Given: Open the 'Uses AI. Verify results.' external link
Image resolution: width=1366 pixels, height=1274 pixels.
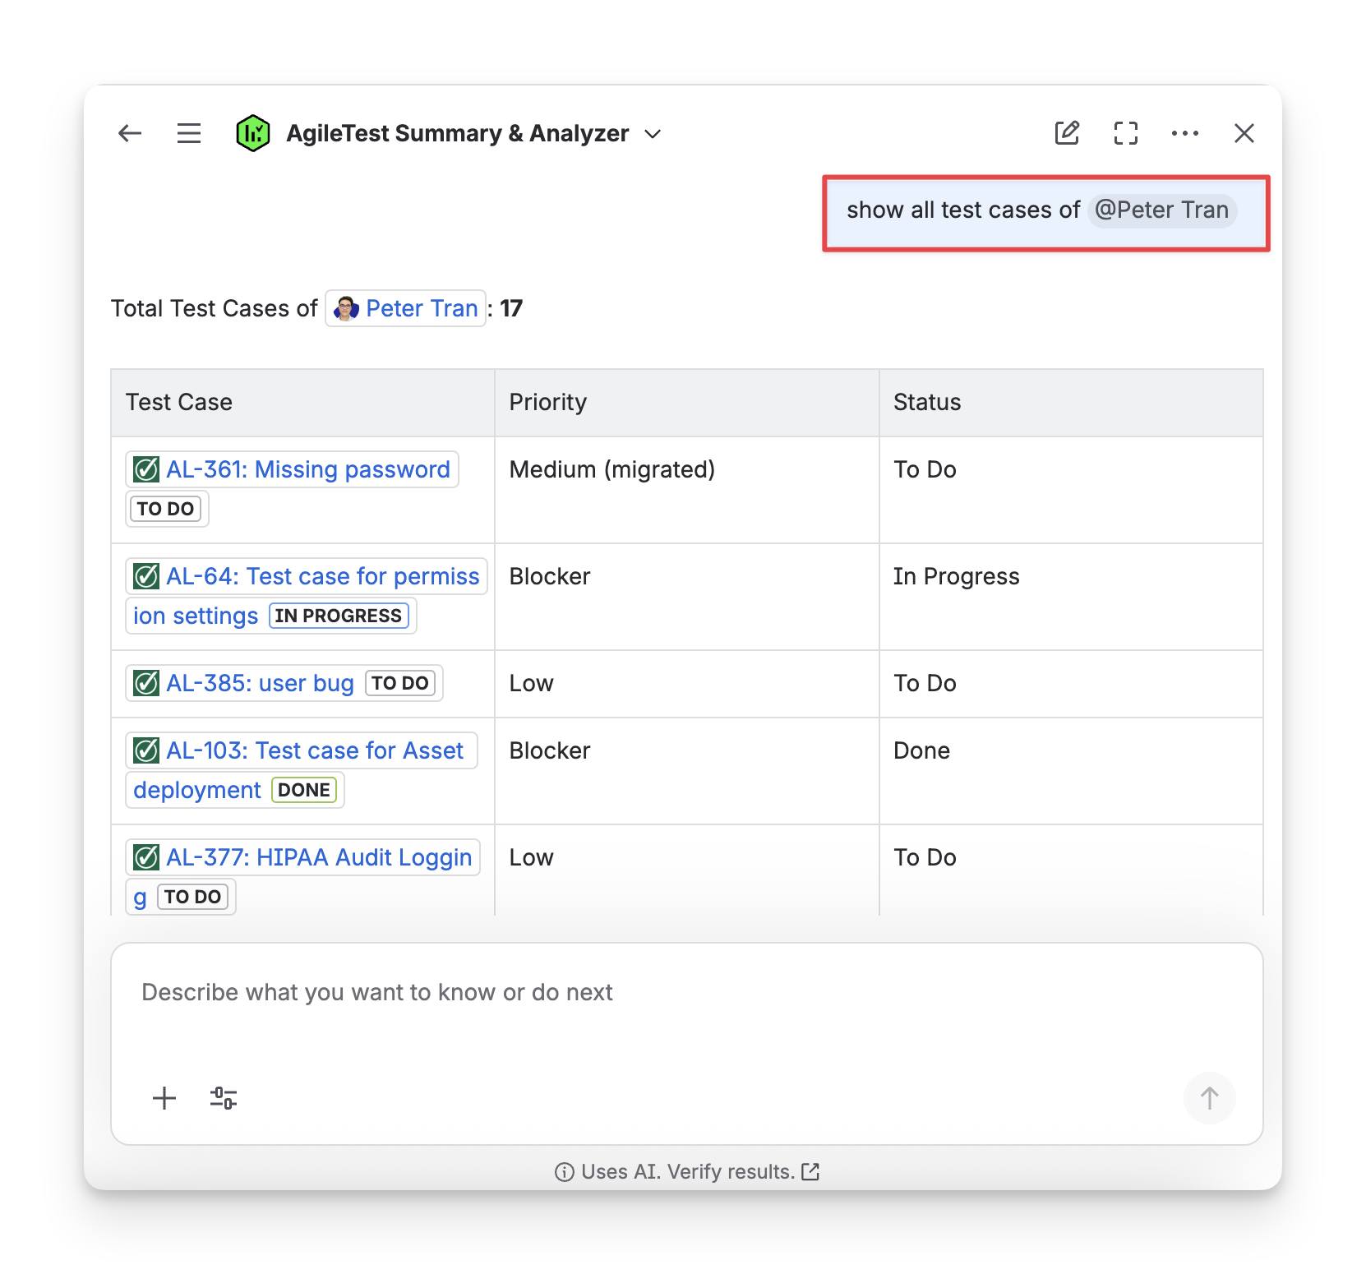Looking at the screenshot, I should (x=687, y=1171).
